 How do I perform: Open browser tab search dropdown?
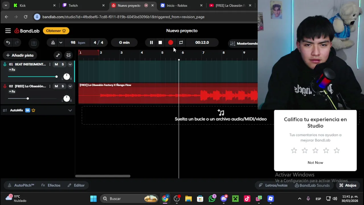[x=6, y=5]
